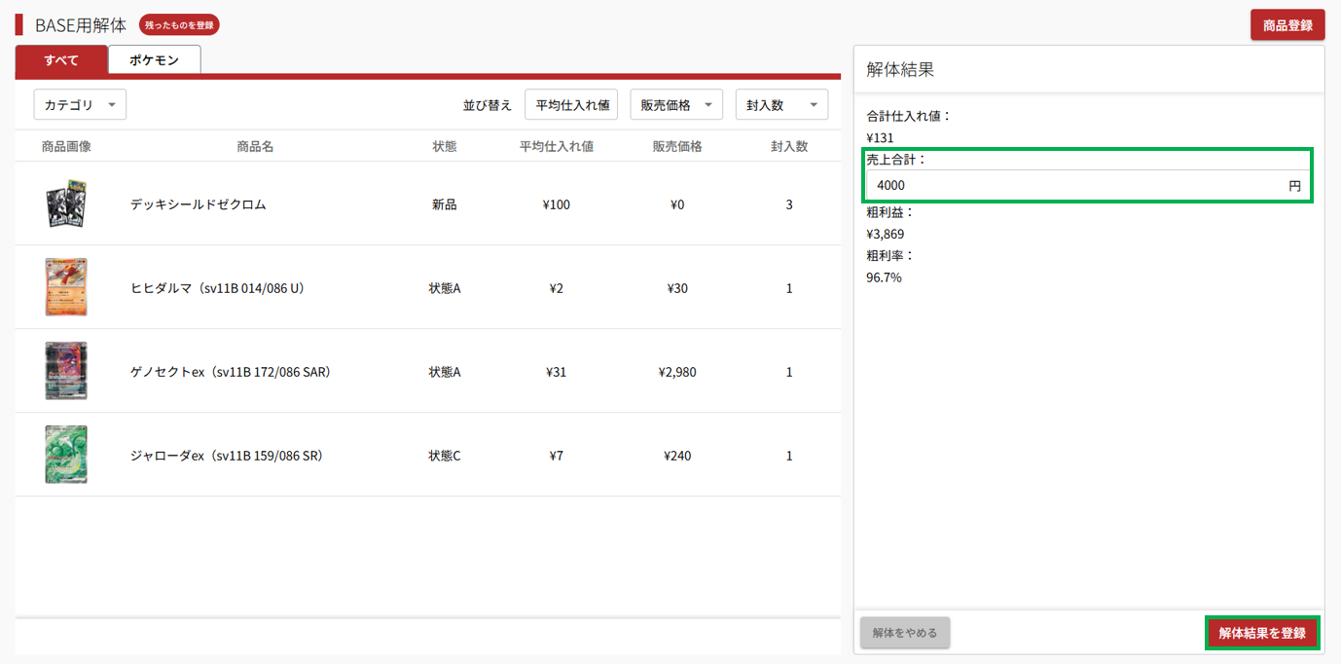The width and height of the screenshot is (1341, 664).
Task: Click the ヒヒダルマ (sv11B 014/086 U) name
Action: click(x=217, y=288)
